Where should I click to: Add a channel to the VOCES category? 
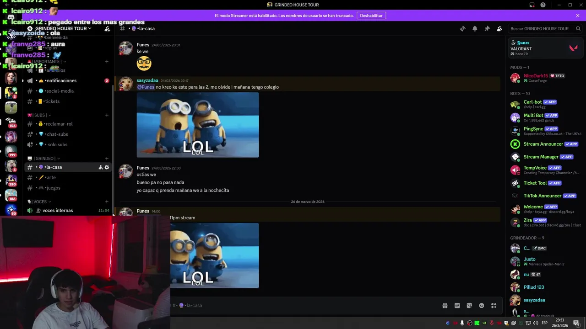tap(107, 202)
